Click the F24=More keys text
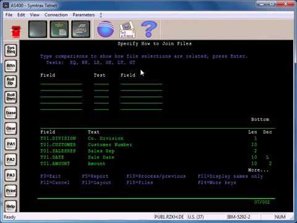Screen dimensions: 297x223 tap(217, 183)
